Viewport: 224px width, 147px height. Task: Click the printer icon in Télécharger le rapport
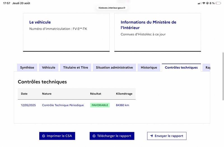(x=94, y=136)
